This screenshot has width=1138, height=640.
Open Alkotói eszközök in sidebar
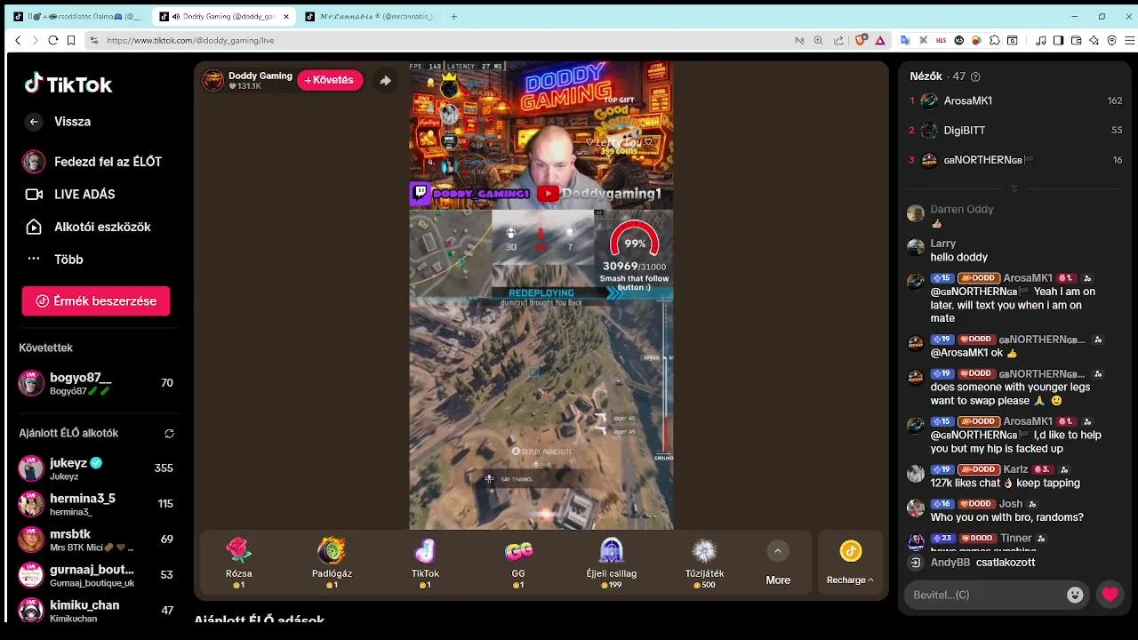pyautogui.click(x=87, y=227)
